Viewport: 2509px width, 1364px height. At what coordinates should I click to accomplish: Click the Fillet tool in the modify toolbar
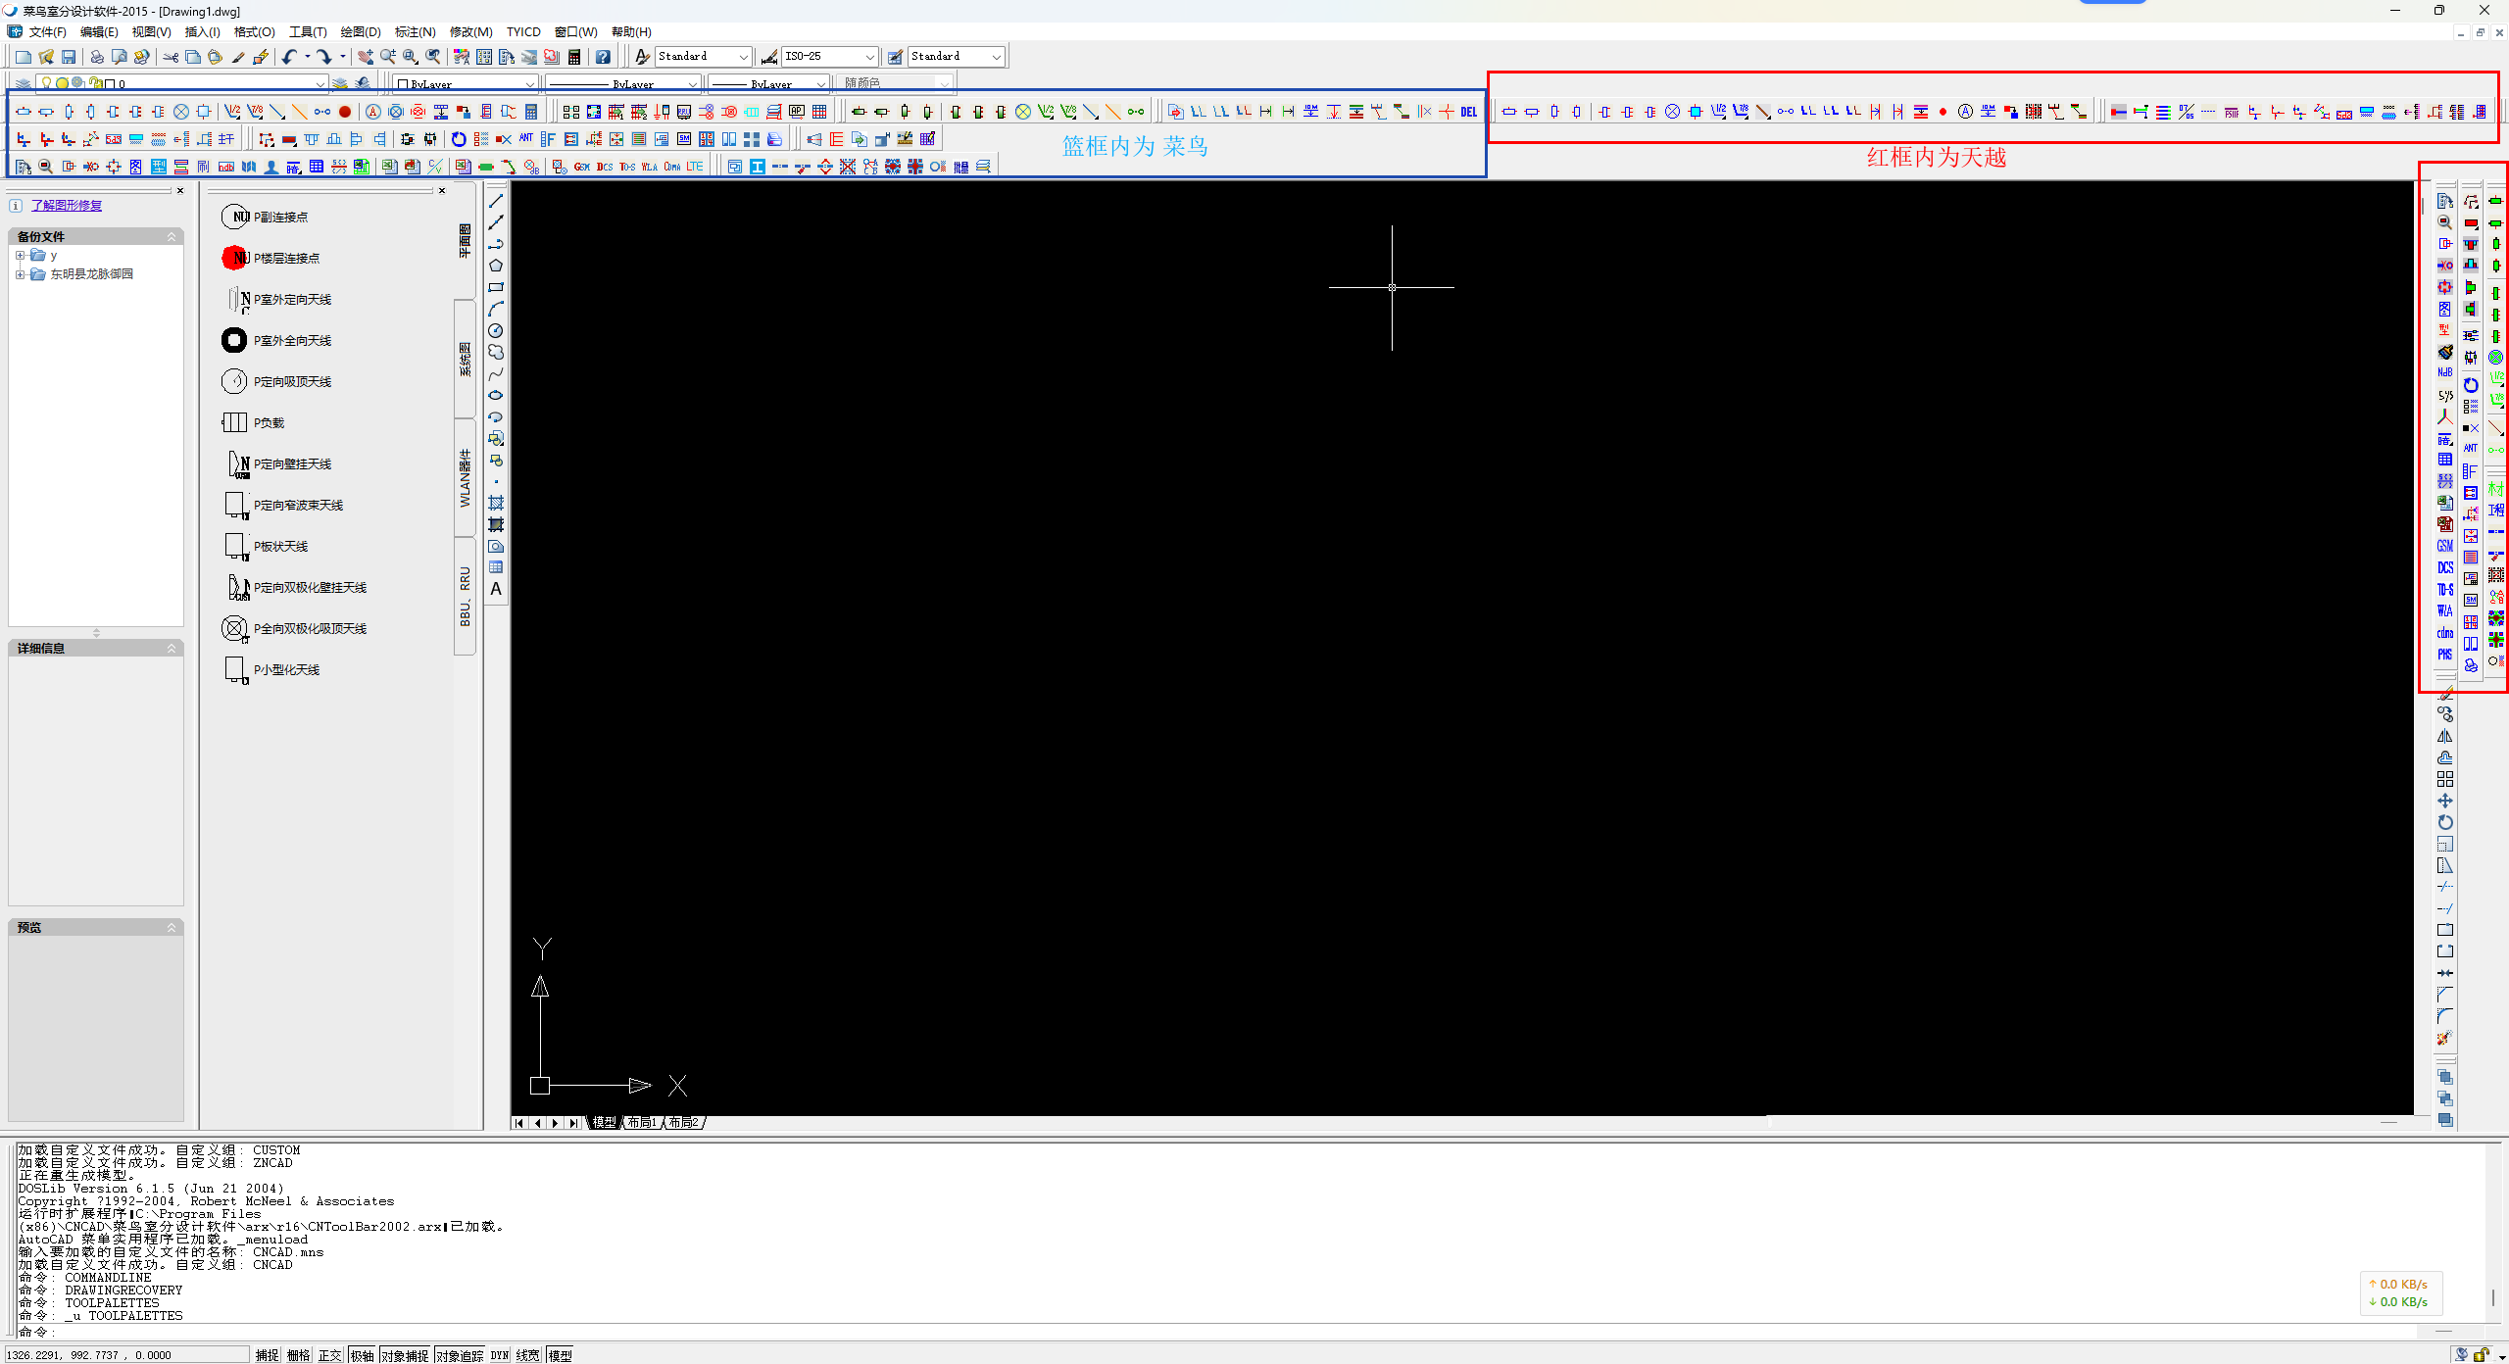pos(2445,1016)
